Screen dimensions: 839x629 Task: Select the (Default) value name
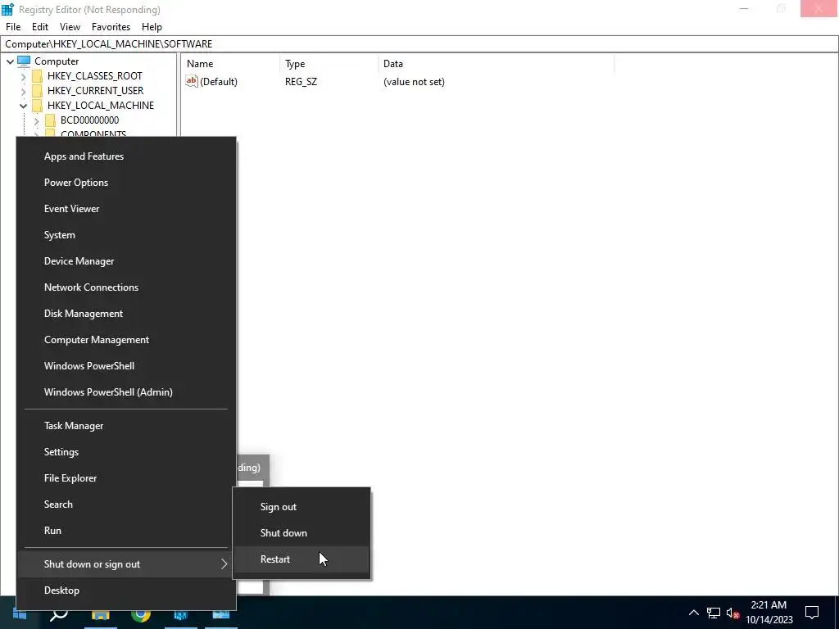(218, 82)
